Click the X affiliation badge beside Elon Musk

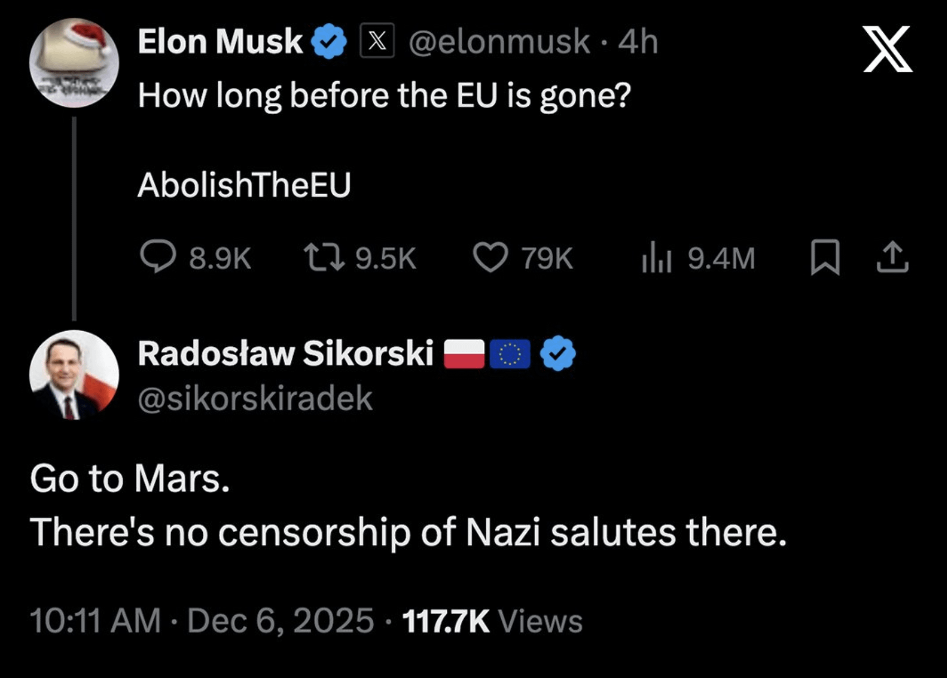(x=377, y=41)
